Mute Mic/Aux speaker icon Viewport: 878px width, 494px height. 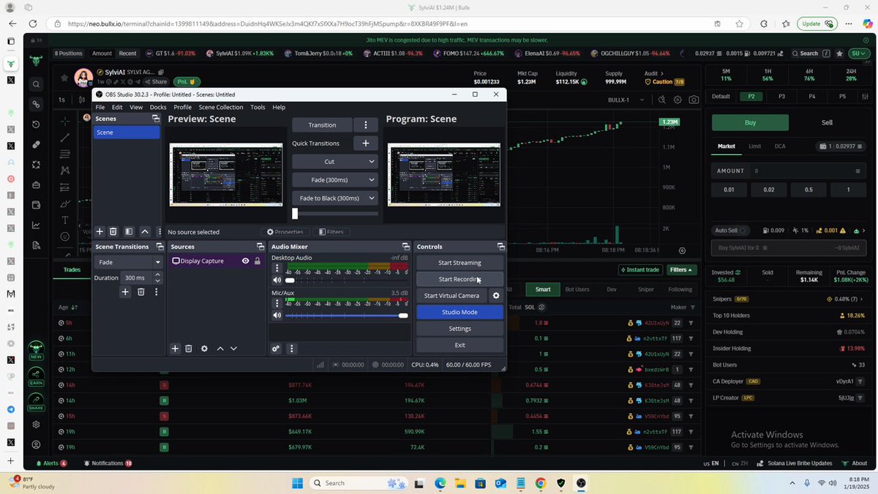tap(277, 315)
